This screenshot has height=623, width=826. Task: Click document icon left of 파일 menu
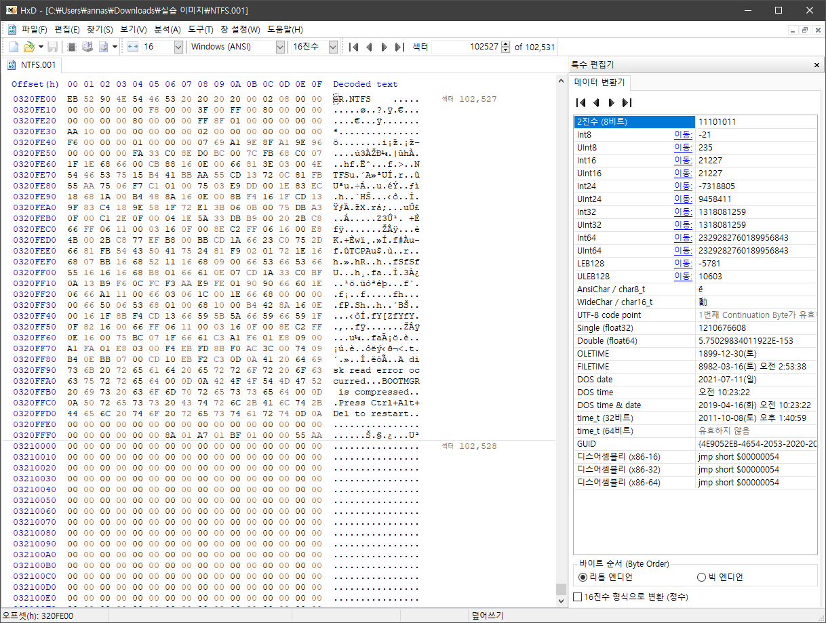point(12,29)
